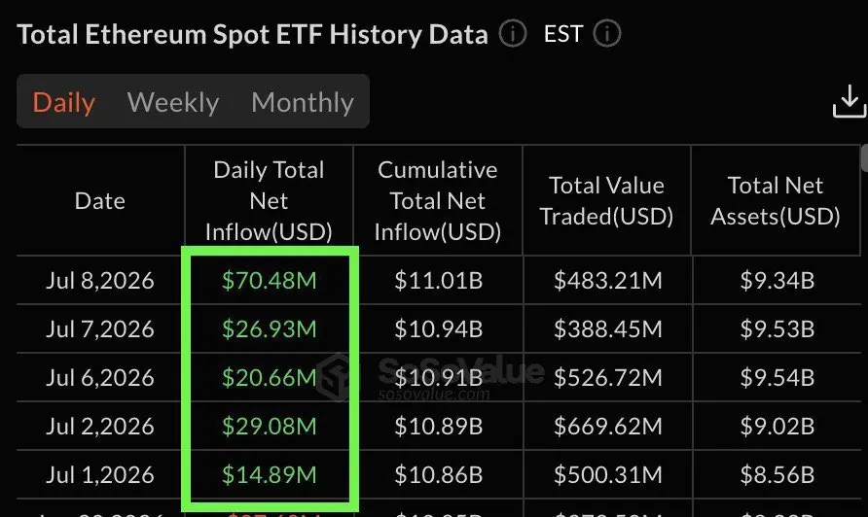Click the EST timezone label
Viewport: 868px width, 517px height.
point(563,34)
